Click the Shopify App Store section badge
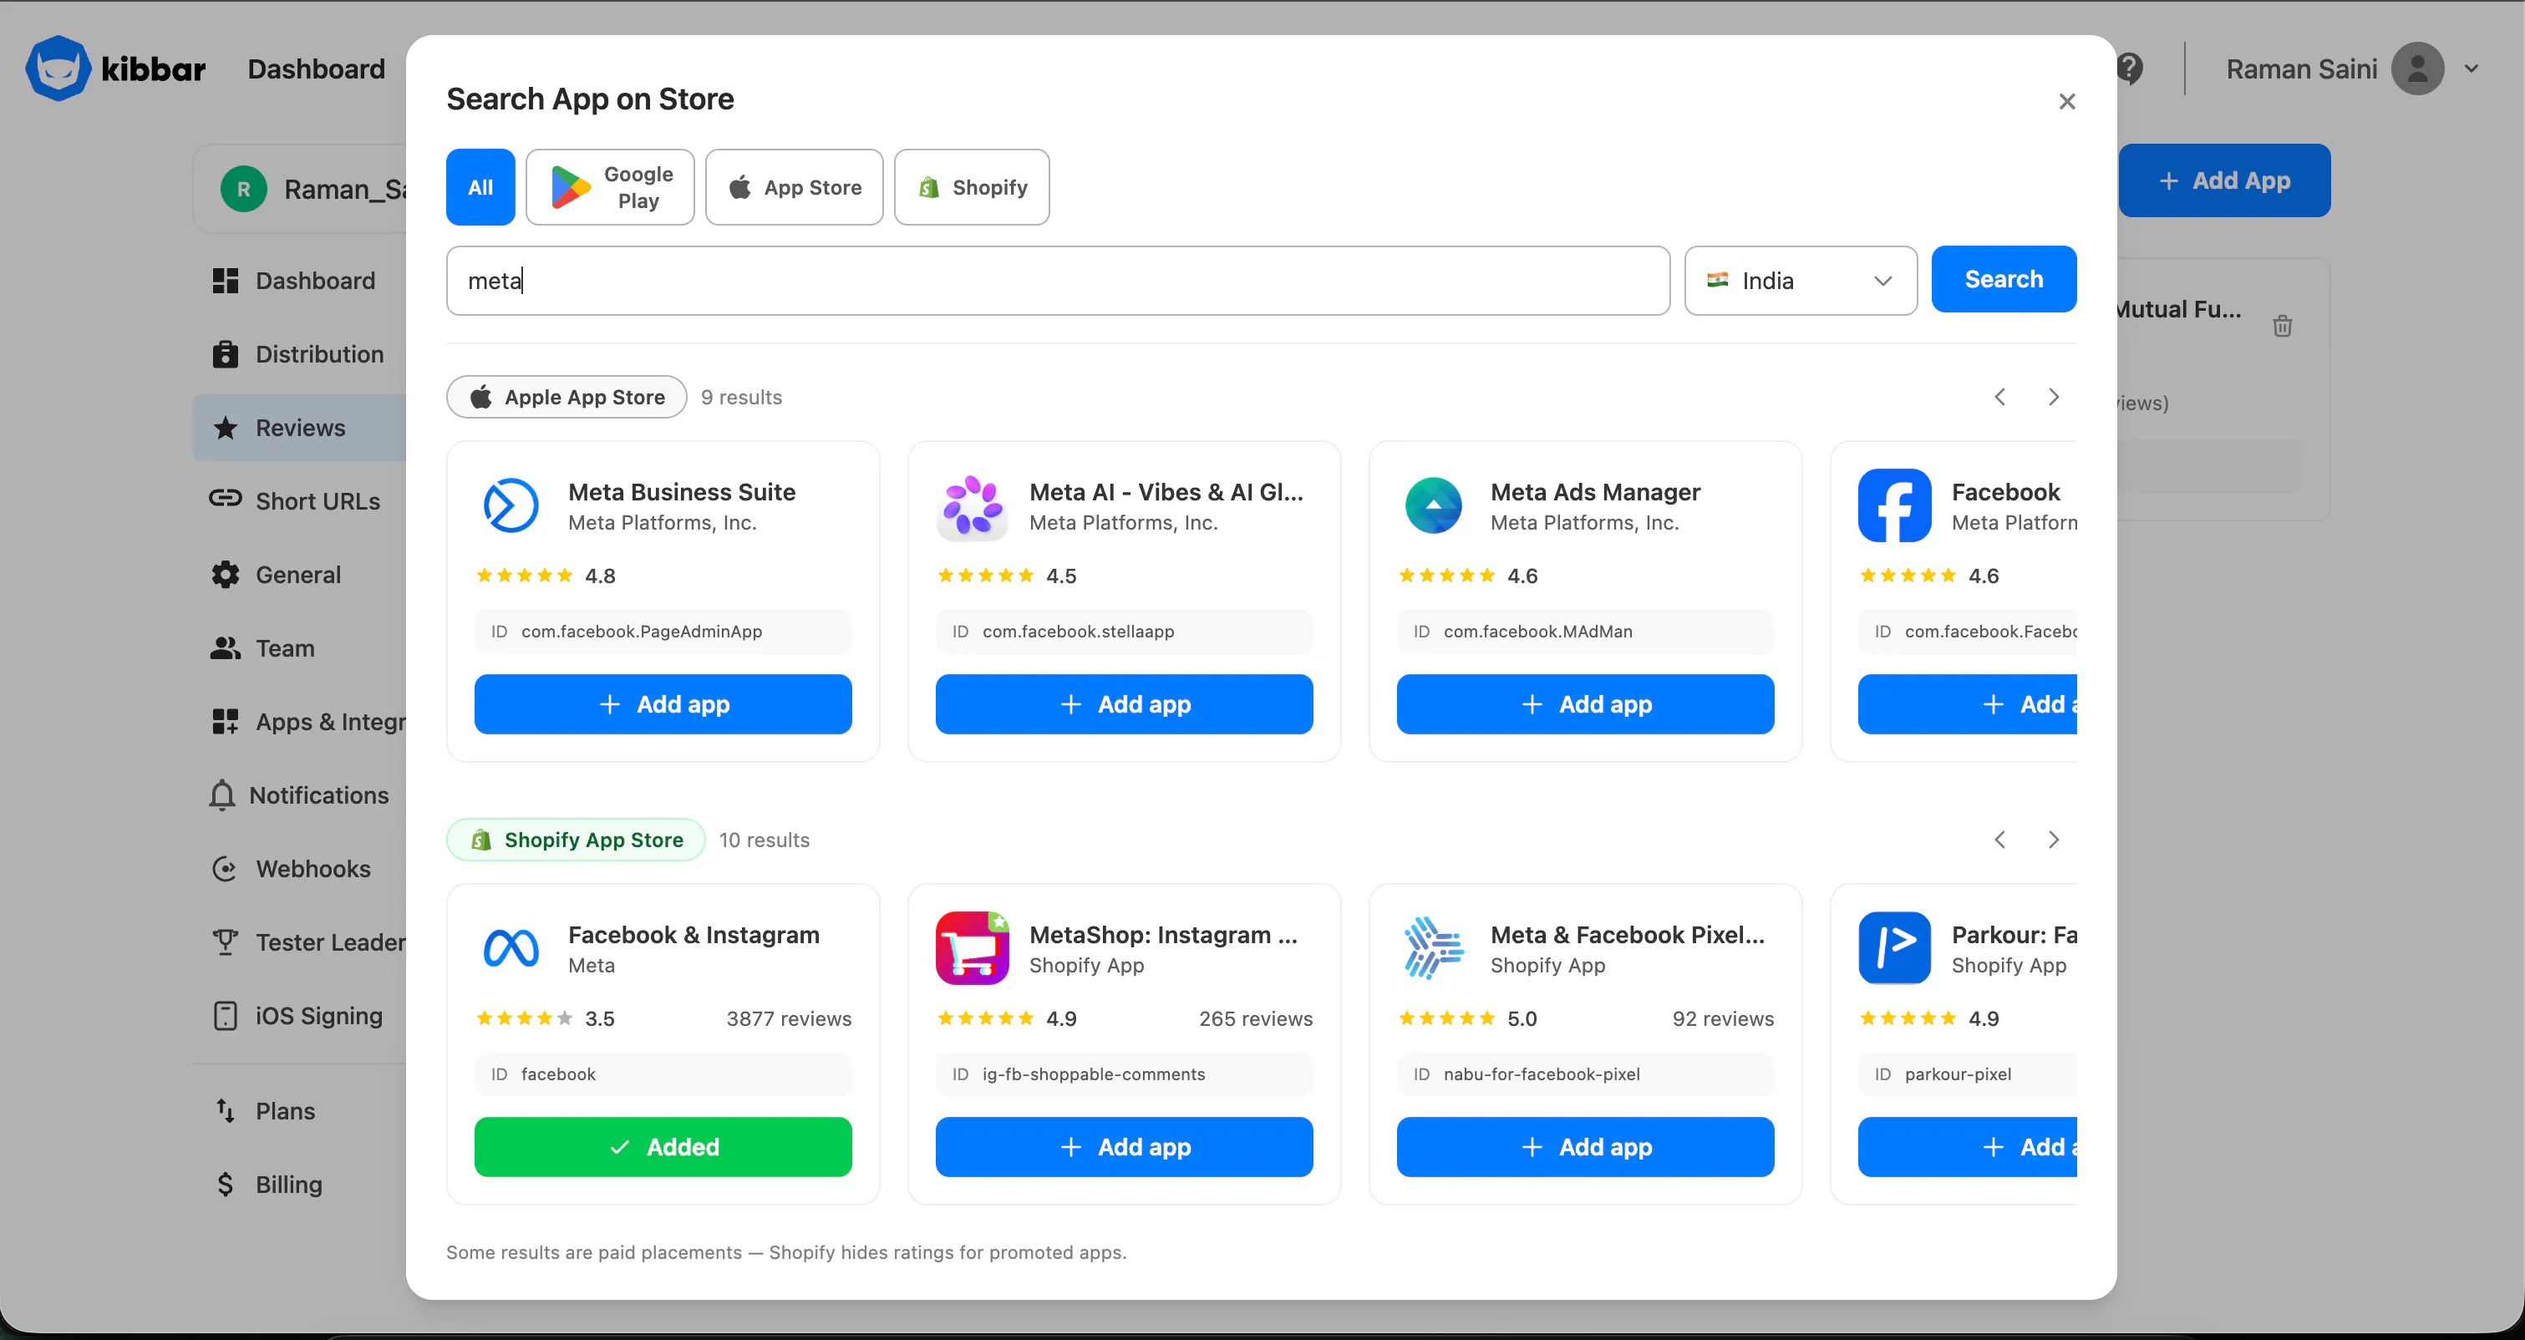This screenshot has height=1340, width=2525. click(x=576, y=840)
